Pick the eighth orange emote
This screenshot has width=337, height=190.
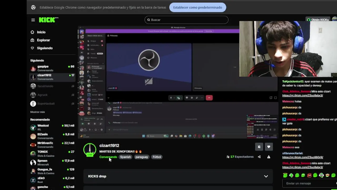[x=327, y=175]
